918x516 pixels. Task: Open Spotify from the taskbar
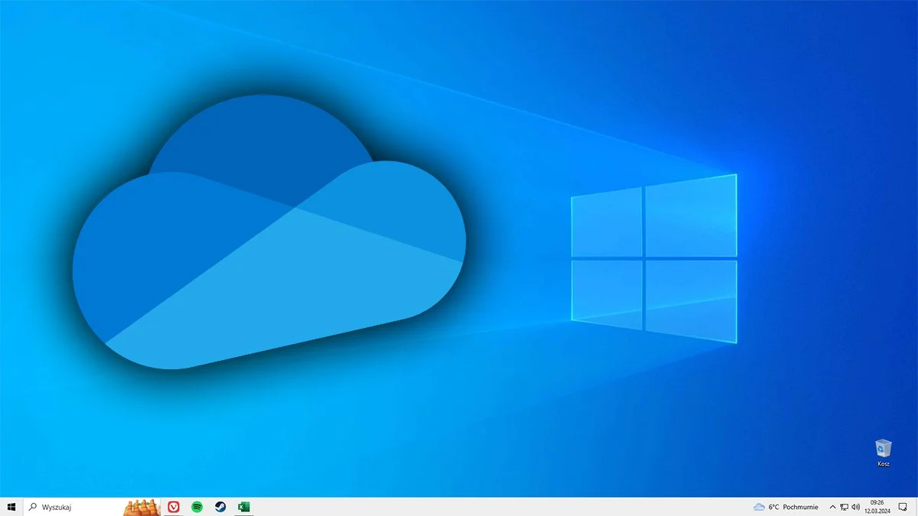pos(196,507)
